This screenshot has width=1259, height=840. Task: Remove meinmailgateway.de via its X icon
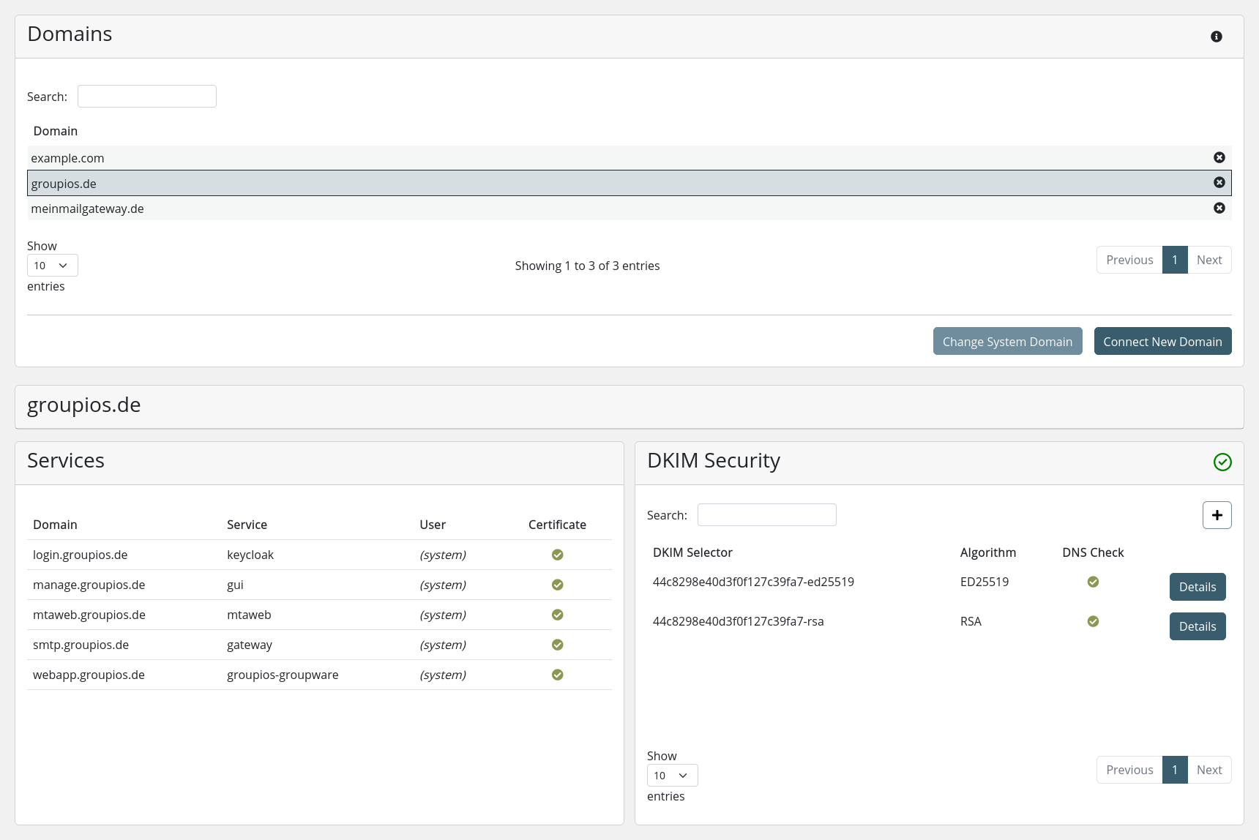click(x=1219, y=208)
